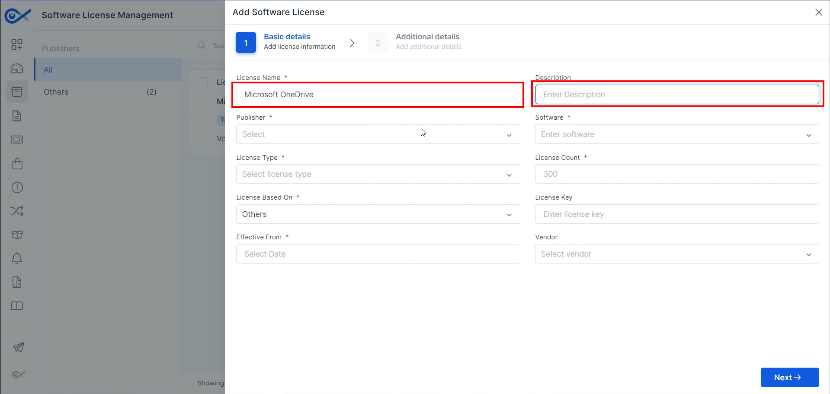Click the report chart document icon
Image resolution: width=830 pixels, height=394 pixels.
(x=17, y=282)
